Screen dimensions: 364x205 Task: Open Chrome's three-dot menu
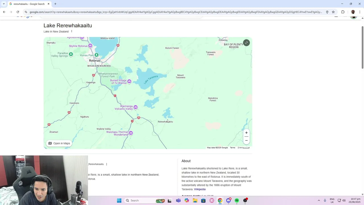click(x=360, y=12)
